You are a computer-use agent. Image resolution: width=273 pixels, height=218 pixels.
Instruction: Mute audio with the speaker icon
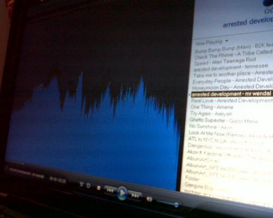(x=149, y=199)
